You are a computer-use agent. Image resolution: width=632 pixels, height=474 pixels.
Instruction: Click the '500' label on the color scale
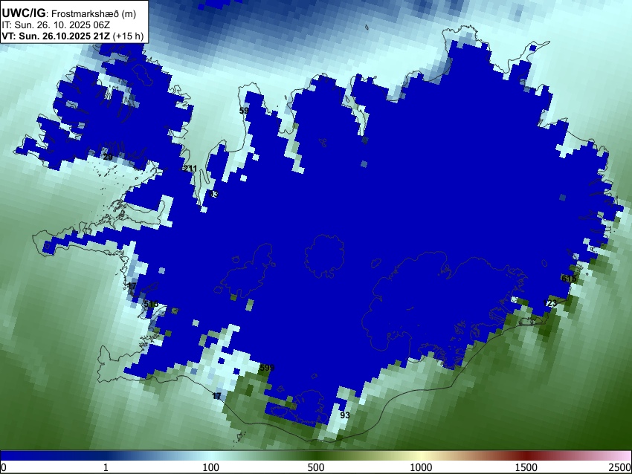[316, 467]
